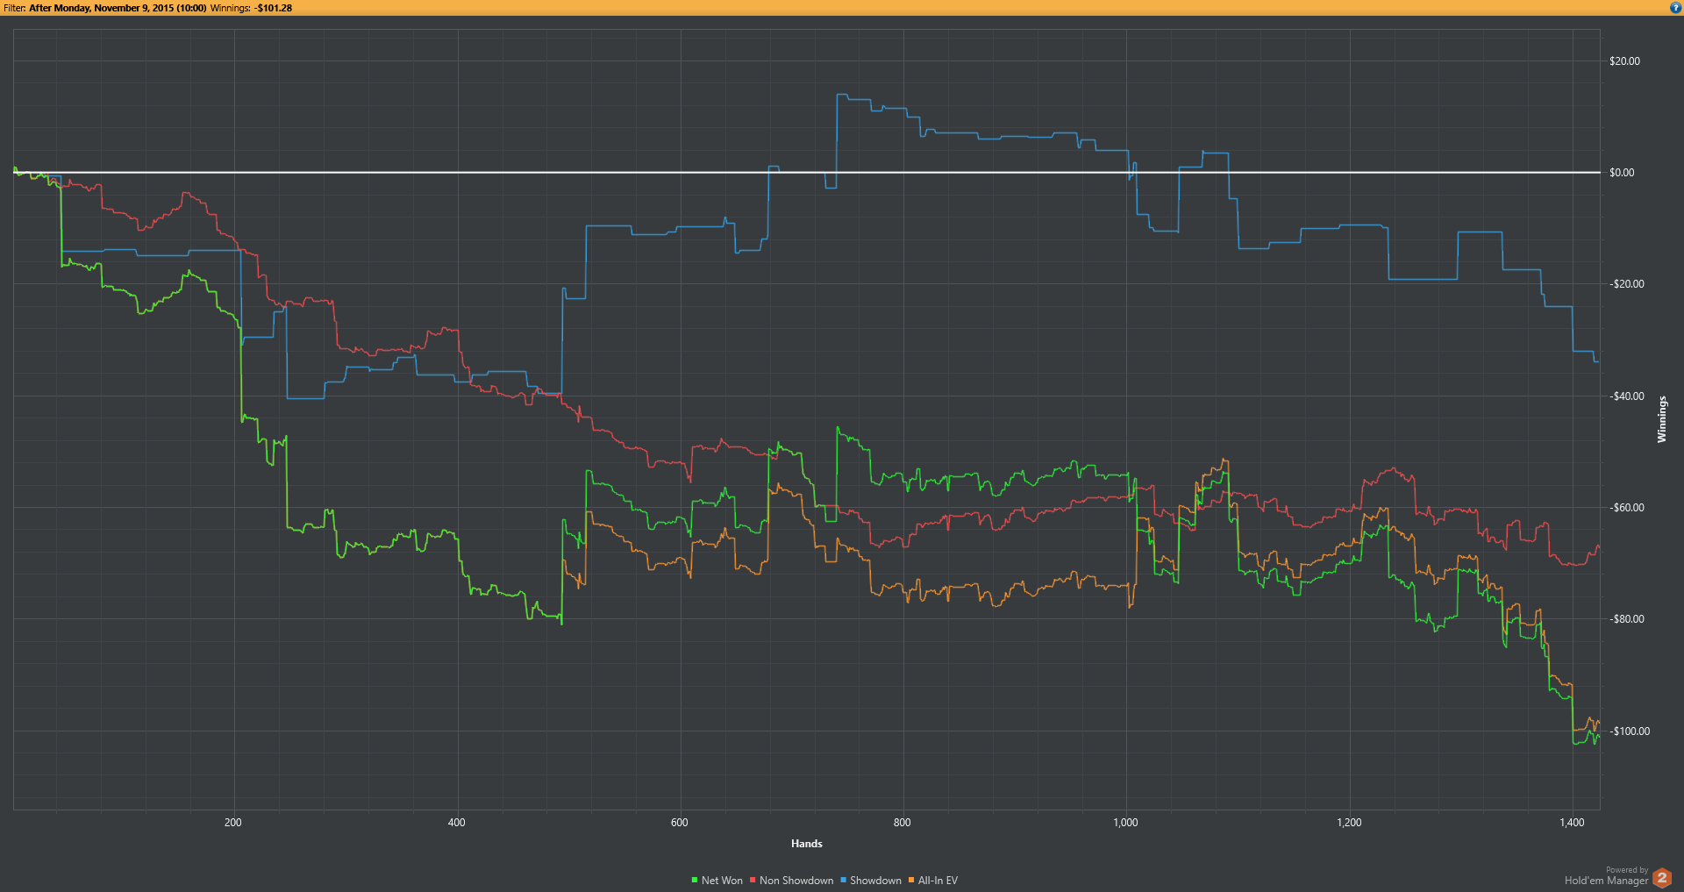Select the "Showdown" legend label
Image resolution: width=1684 pixels, height=892 pixels.
(x=875, y=881)
